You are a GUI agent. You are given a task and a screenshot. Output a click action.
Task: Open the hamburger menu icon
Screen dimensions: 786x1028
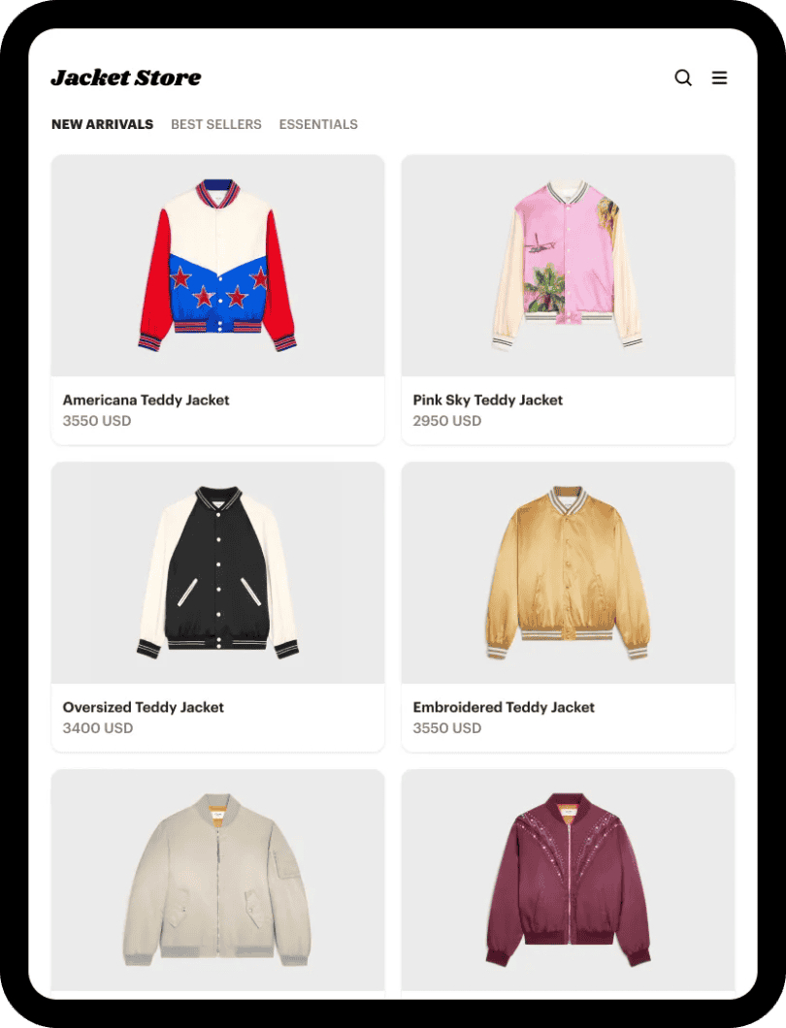[x=720, y=78]
